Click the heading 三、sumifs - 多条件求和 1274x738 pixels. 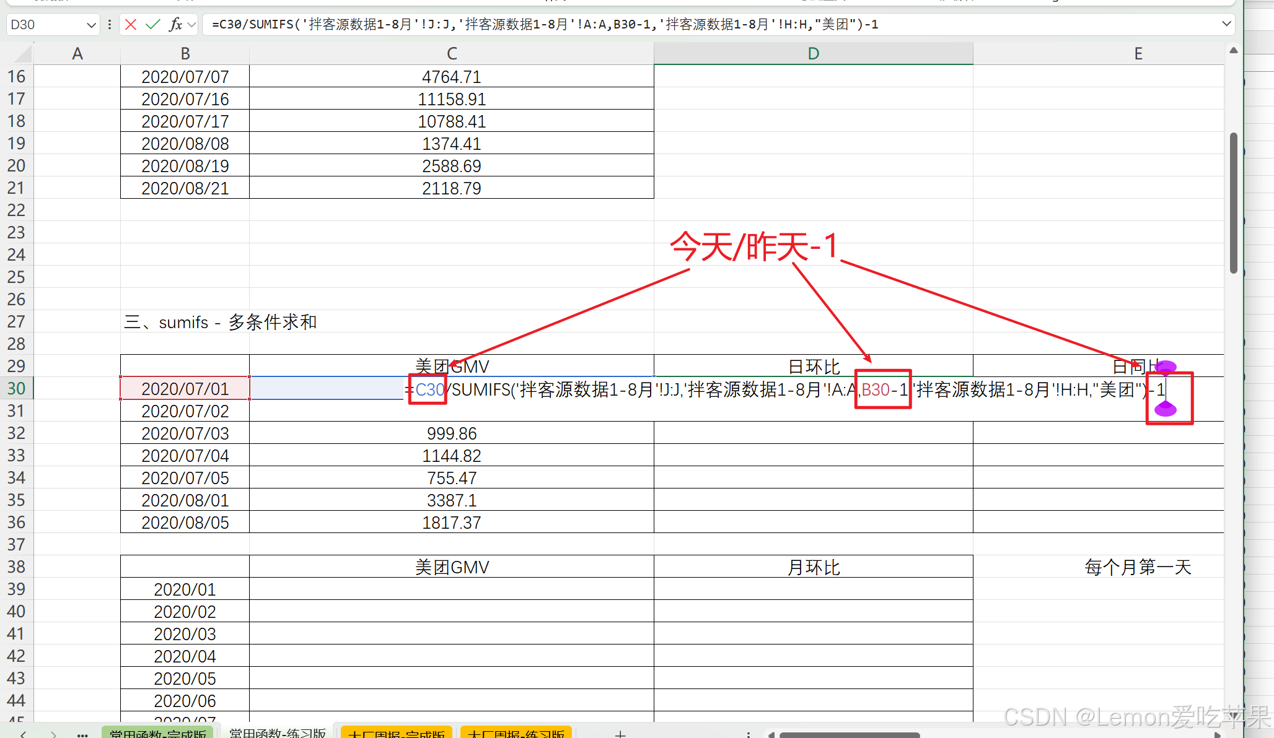221,322
